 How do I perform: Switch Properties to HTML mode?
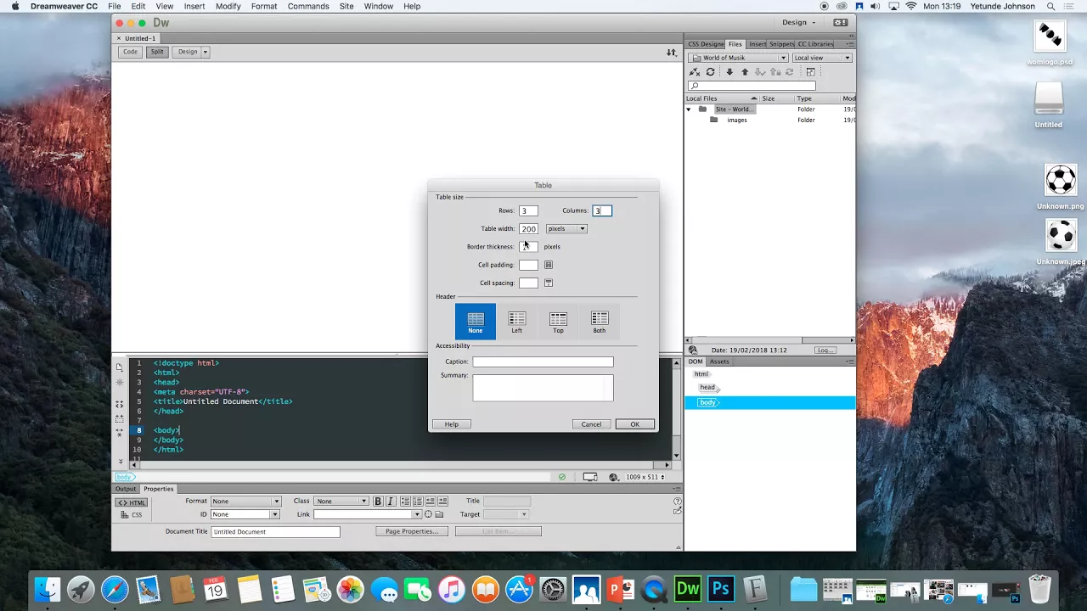(132, 502)
